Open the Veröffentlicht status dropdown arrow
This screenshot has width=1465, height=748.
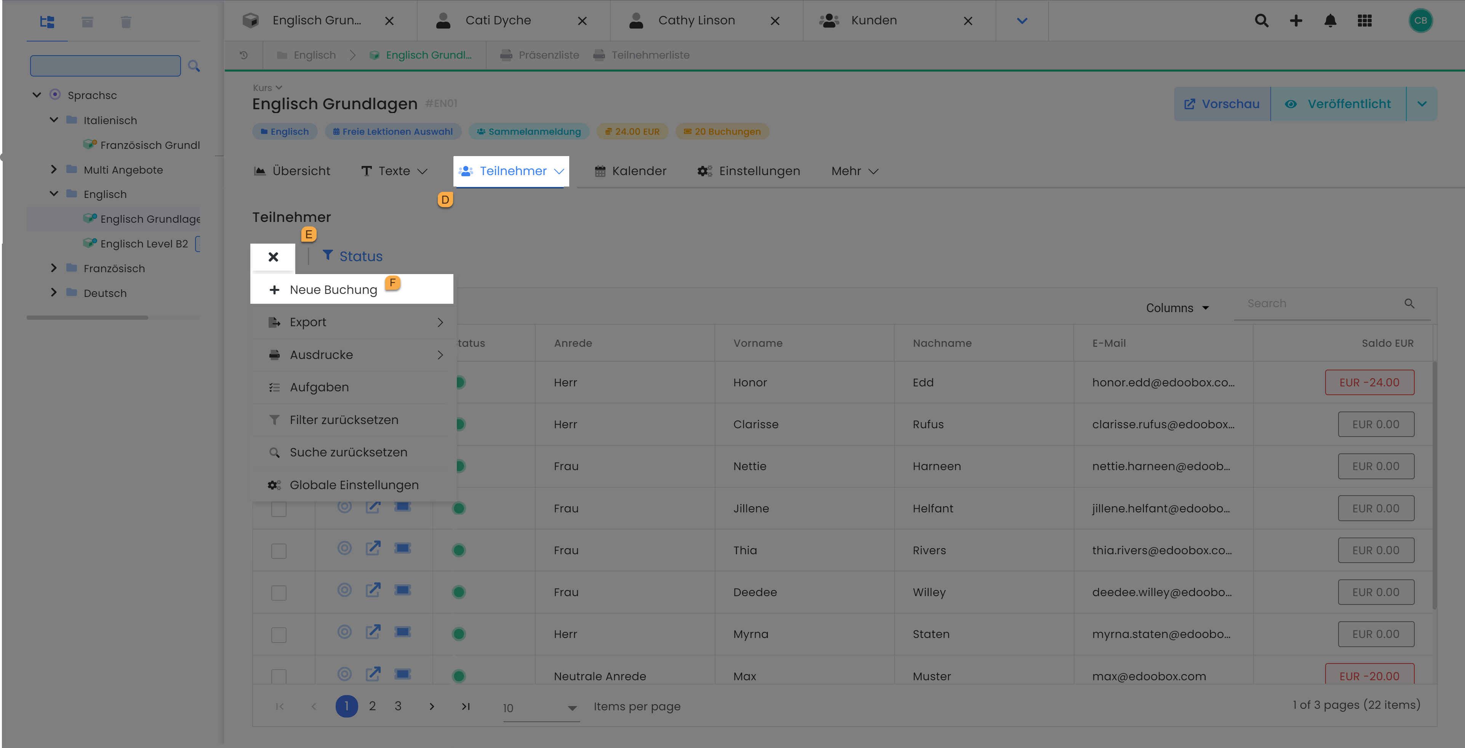1422,104
